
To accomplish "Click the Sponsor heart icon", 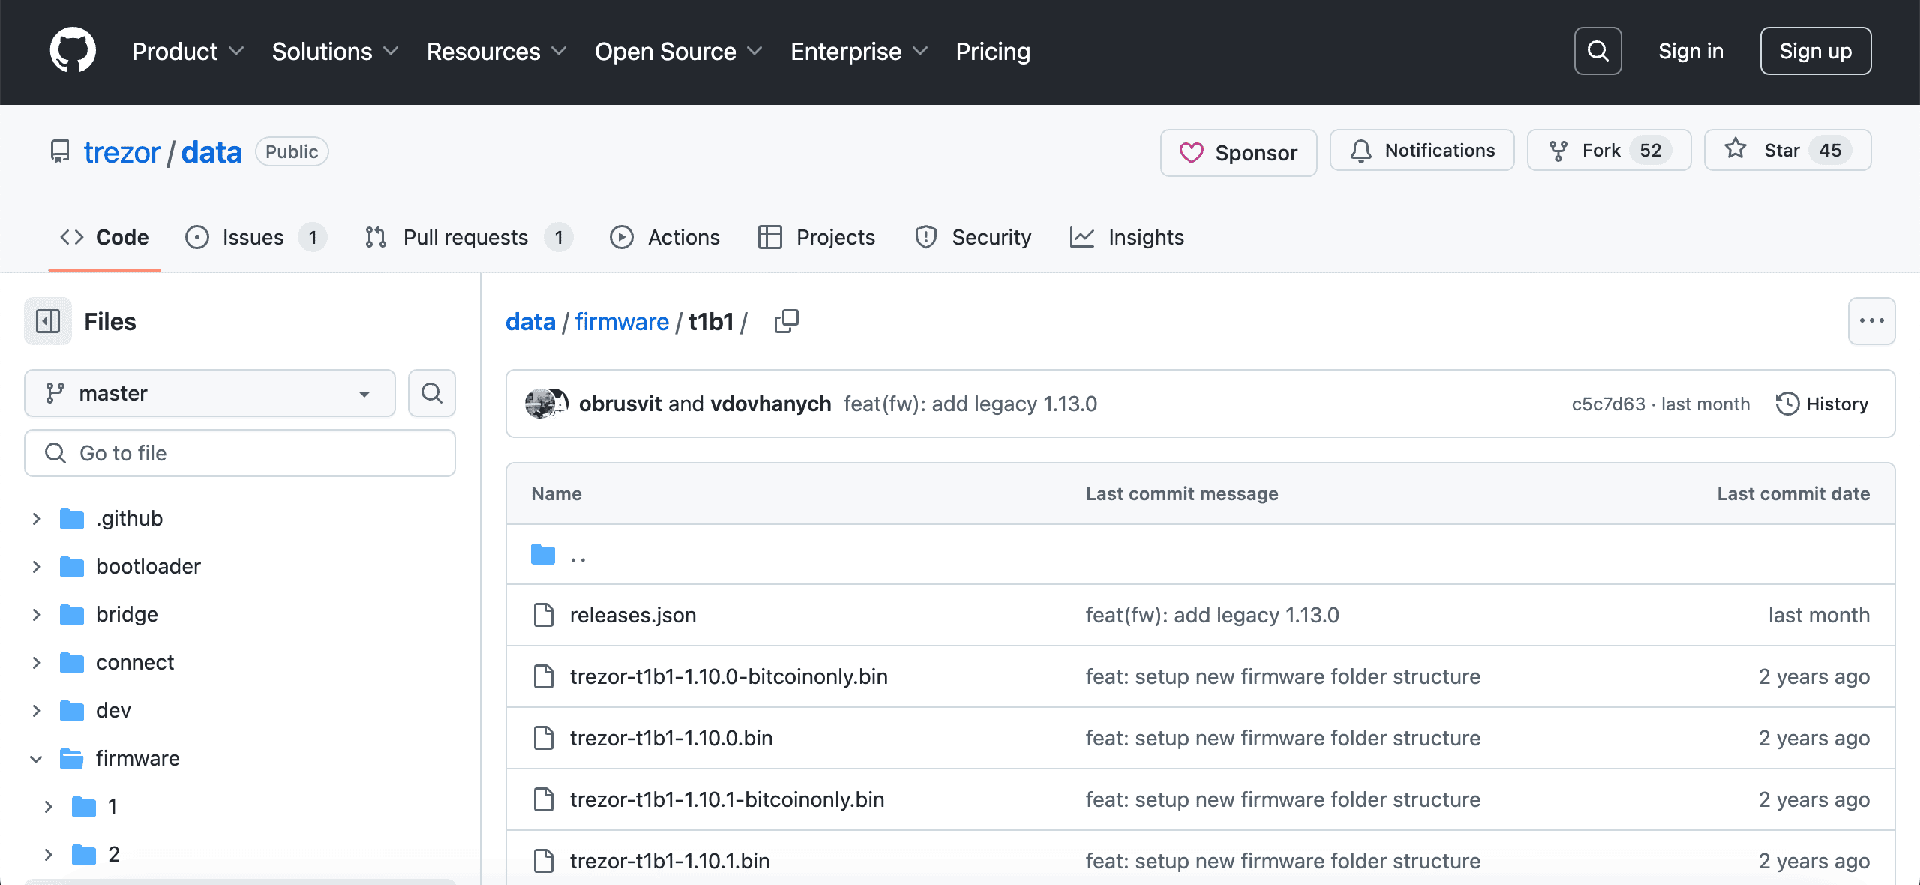I will [x=1191, y=153].
